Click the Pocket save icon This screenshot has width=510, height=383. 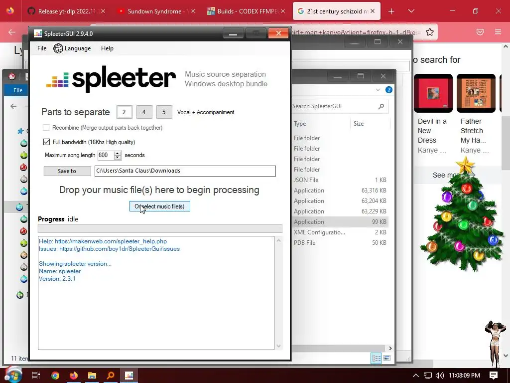coord(480,32)
